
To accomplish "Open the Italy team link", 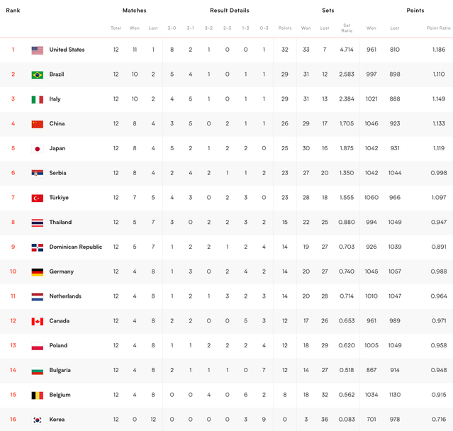I will (x=55, y=99).
